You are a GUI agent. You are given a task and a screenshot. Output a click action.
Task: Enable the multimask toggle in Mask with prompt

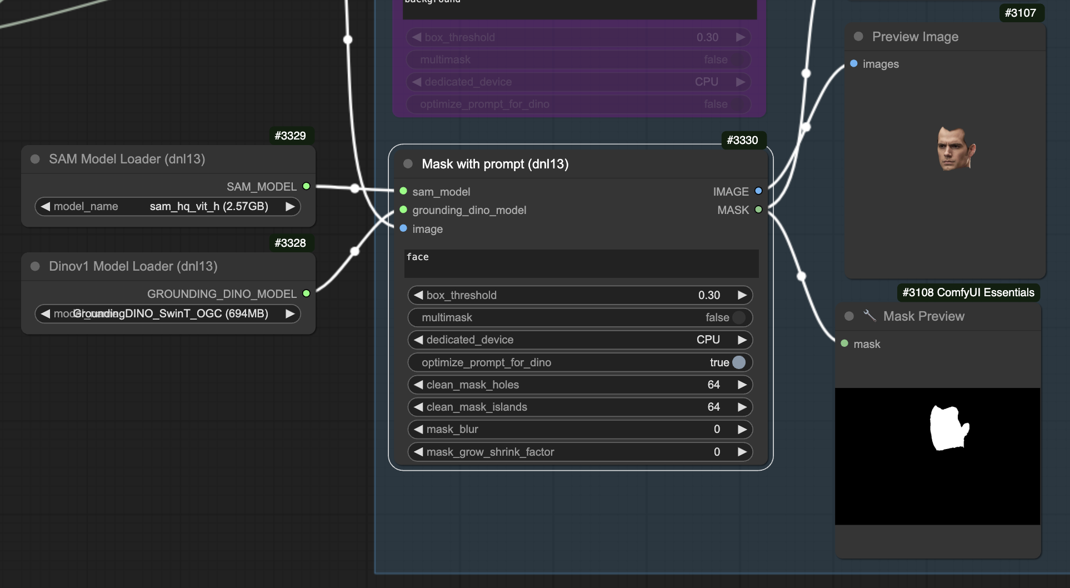point(739,317)
